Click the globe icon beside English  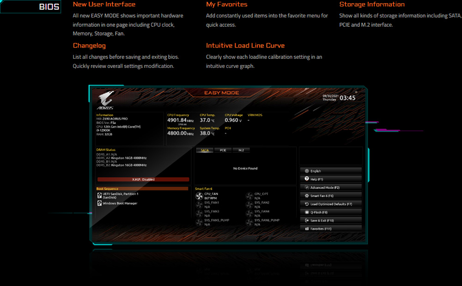tap(307, 171)
